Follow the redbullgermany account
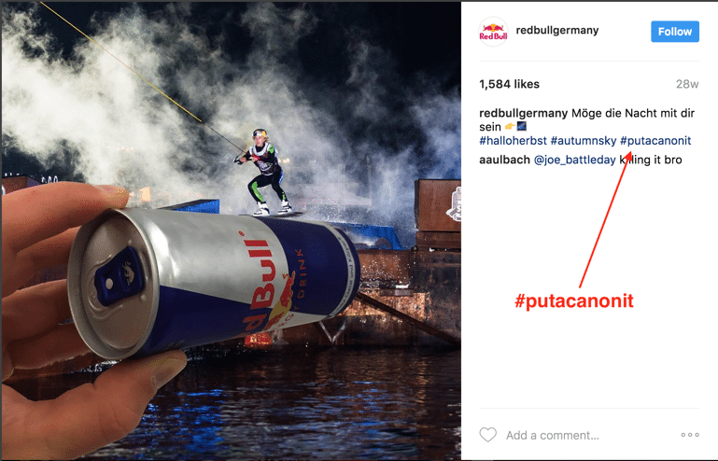Image resolution: width=718 pixels, height=461 pixels. point(674,32)
